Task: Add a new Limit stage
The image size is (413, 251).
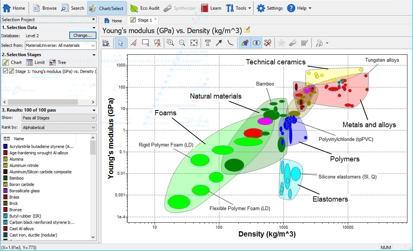Action: [35, 62]
